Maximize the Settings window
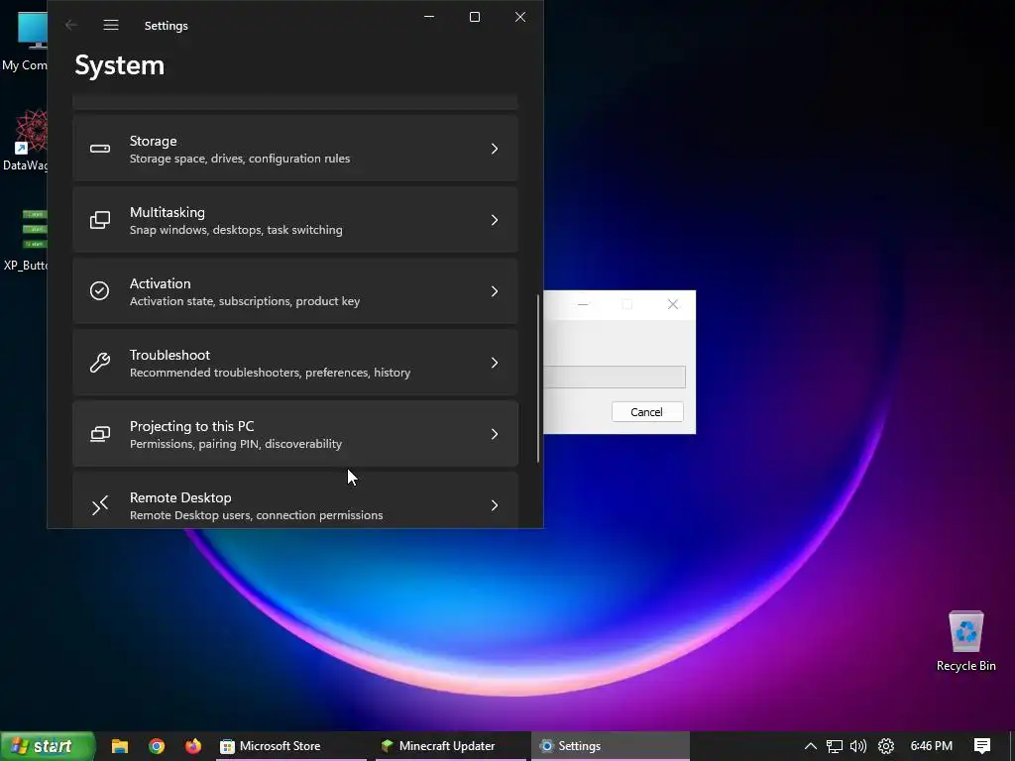The width and height of the screenshot is (1015, 761). tap(475, 17)
